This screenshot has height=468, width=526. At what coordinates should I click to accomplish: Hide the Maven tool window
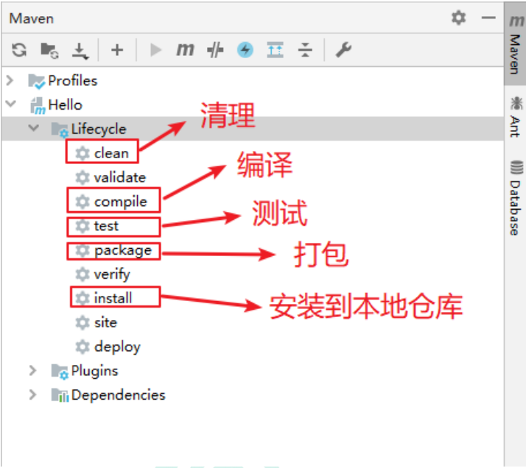488,18
